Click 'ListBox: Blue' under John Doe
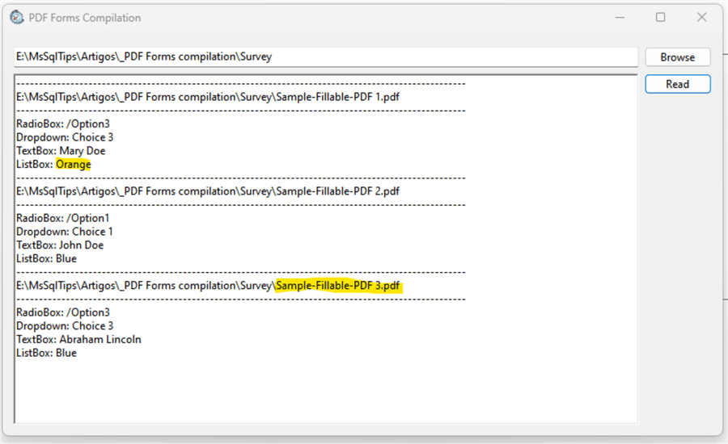Image resolution: width=728 pixels, height=444 pixels. 46,258
